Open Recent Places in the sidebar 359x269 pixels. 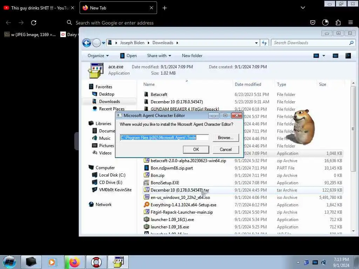pos(112,109)
